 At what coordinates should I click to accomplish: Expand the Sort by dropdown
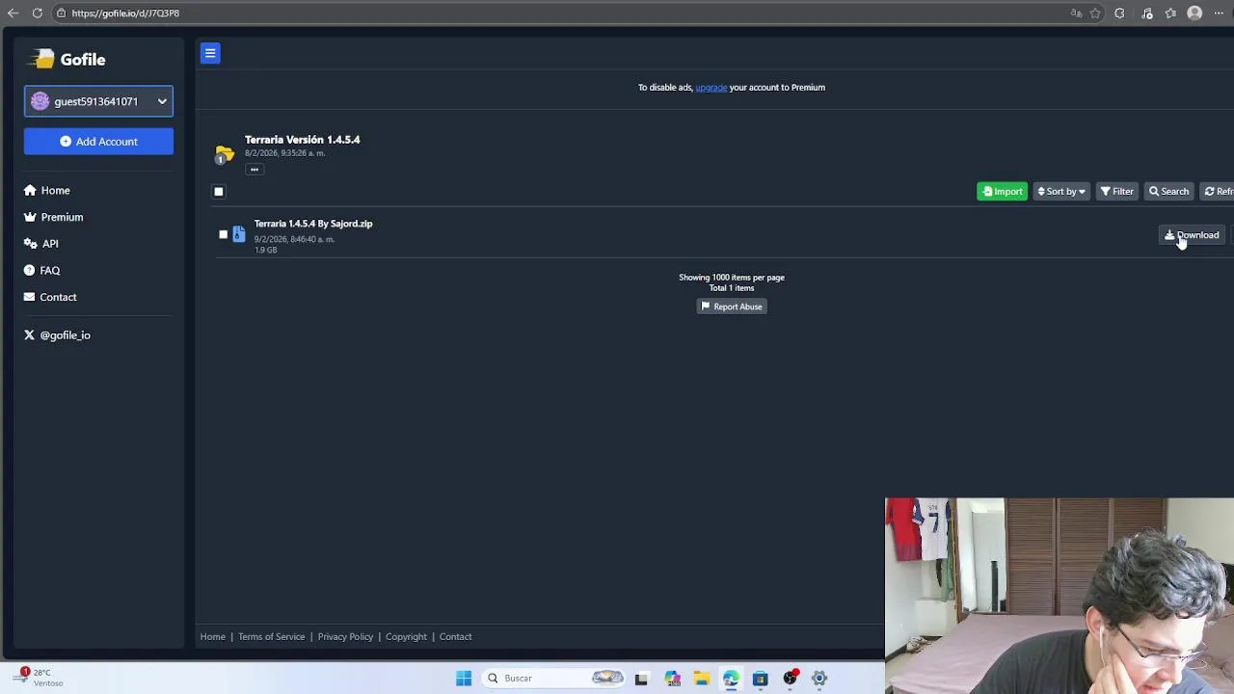[x=1061, y=192]
